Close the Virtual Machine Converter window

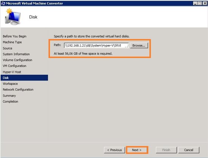(205, 3)
